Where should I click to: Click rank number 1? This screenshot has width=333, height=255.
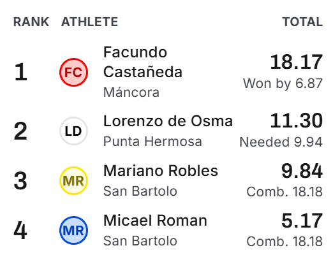pos(20,72)
